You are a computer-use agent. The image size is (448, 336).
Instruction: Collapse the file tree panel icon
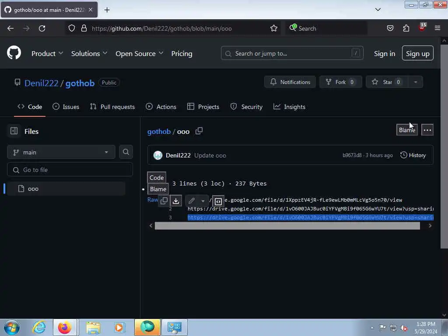pos(14,131)
